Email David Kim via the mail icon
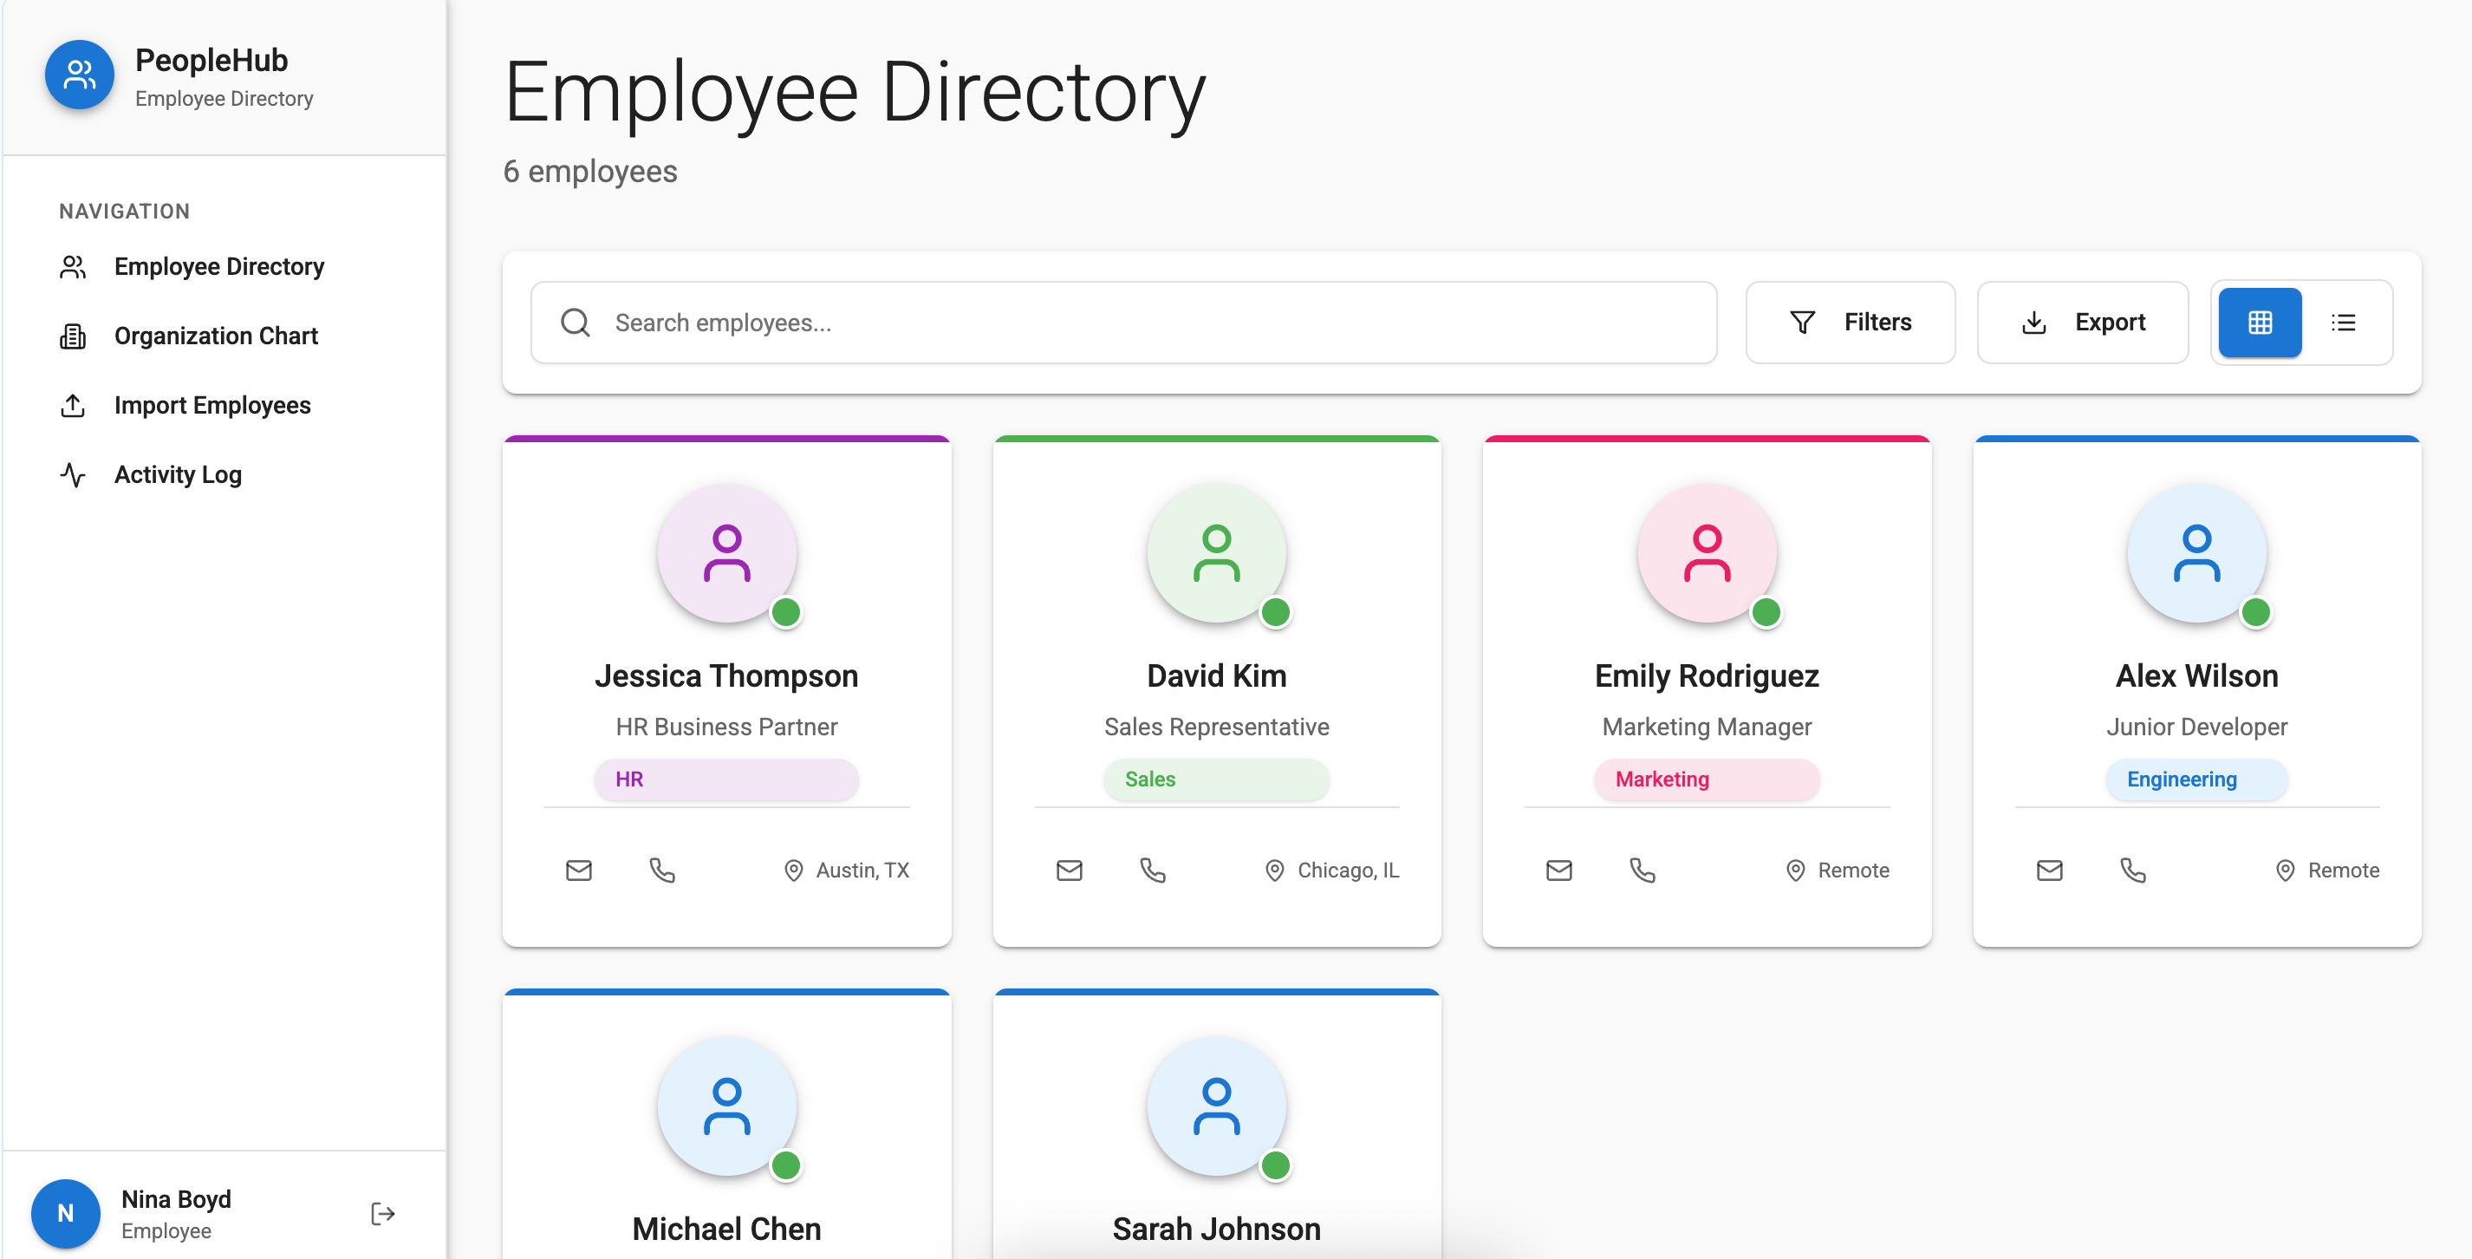 point(1069,870)
